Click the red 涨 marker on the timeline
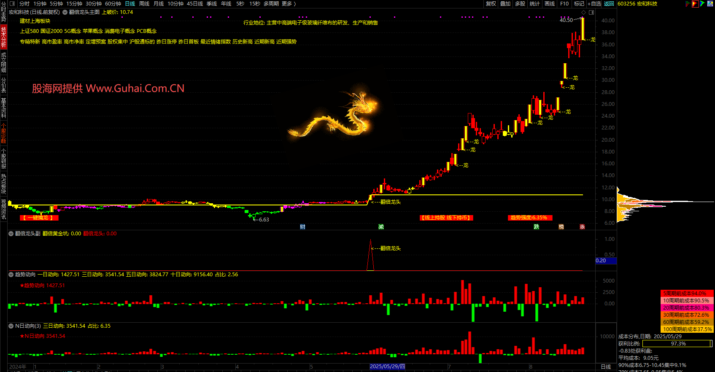Viewport: 715px width, 372px height. [x=582, y=226]
